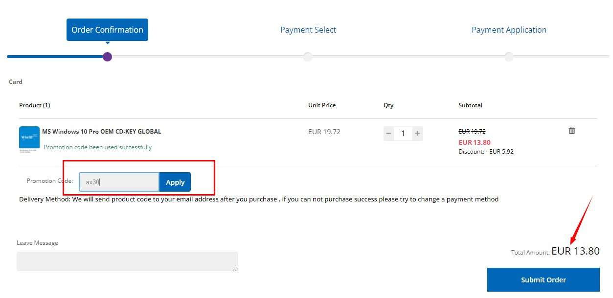Delete the product with the trash icon
The width and height of the screenshot is (613, 298).
point(571,131)
